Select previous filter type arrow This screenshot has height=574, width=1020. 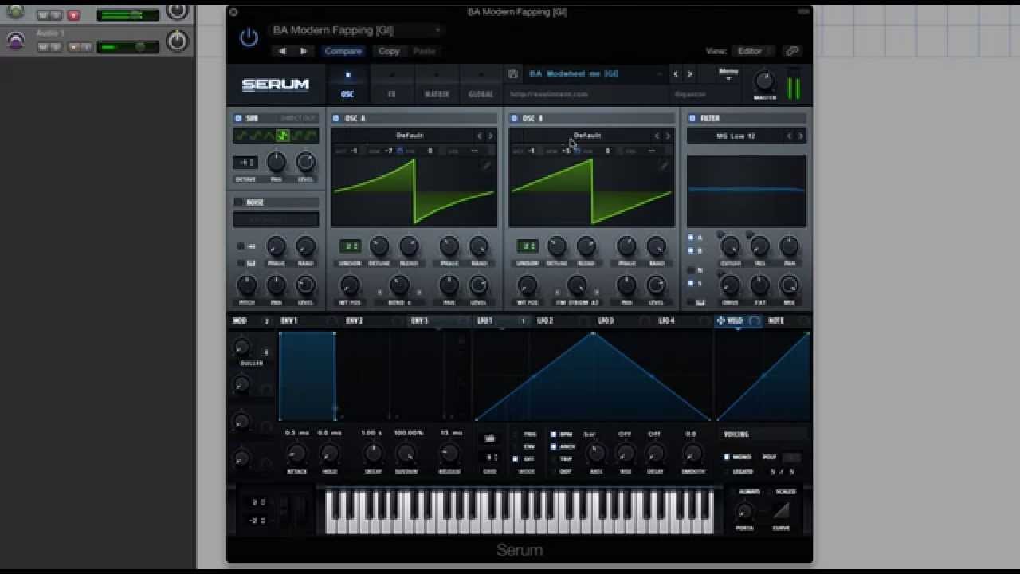tap(789, 136)
